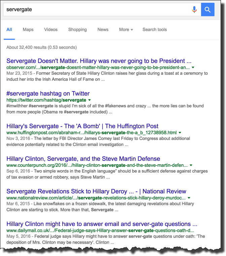Expand nationalreview.com result dropdown arrow
Image resolution: width=226 pixels, height=256 pixels.
point(189,198)
